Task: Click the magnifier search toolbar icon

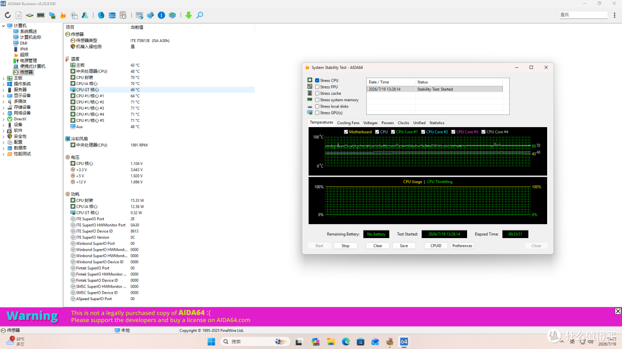Action: 200,15
